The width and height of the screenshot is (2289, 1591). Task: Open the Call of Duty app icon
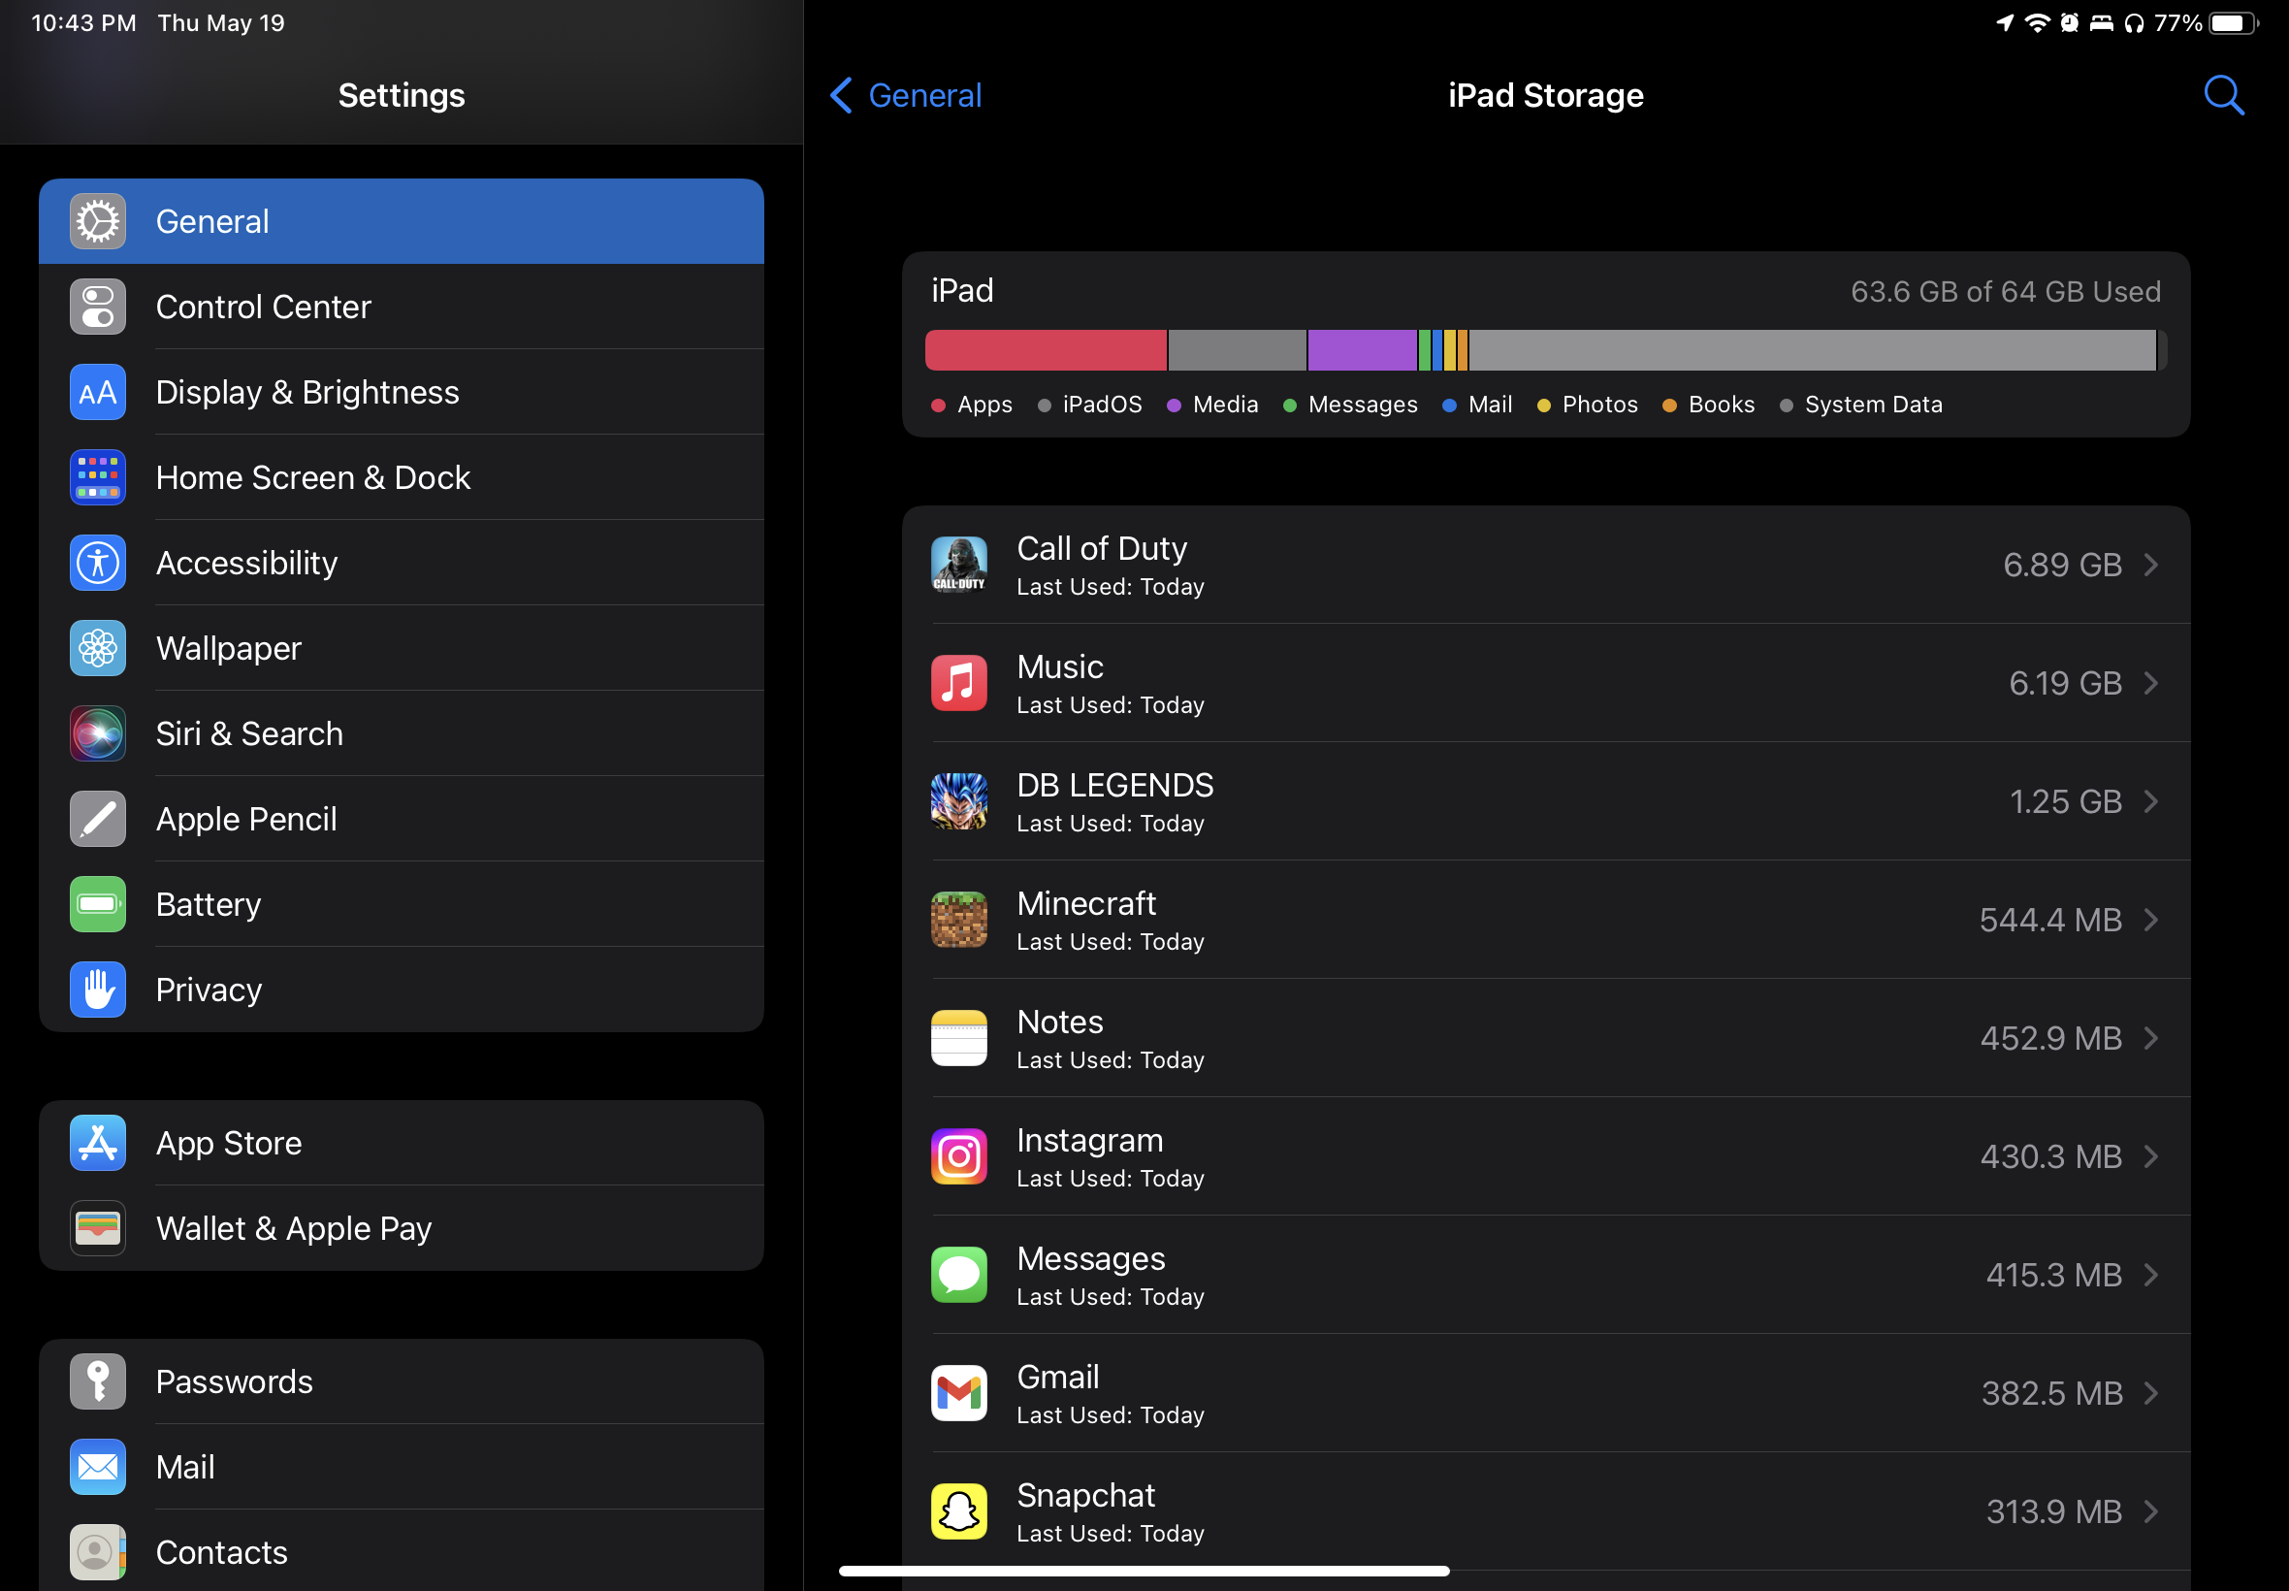point(958,565)
